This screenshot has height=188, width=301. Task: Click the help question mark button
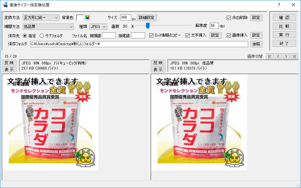279,5
